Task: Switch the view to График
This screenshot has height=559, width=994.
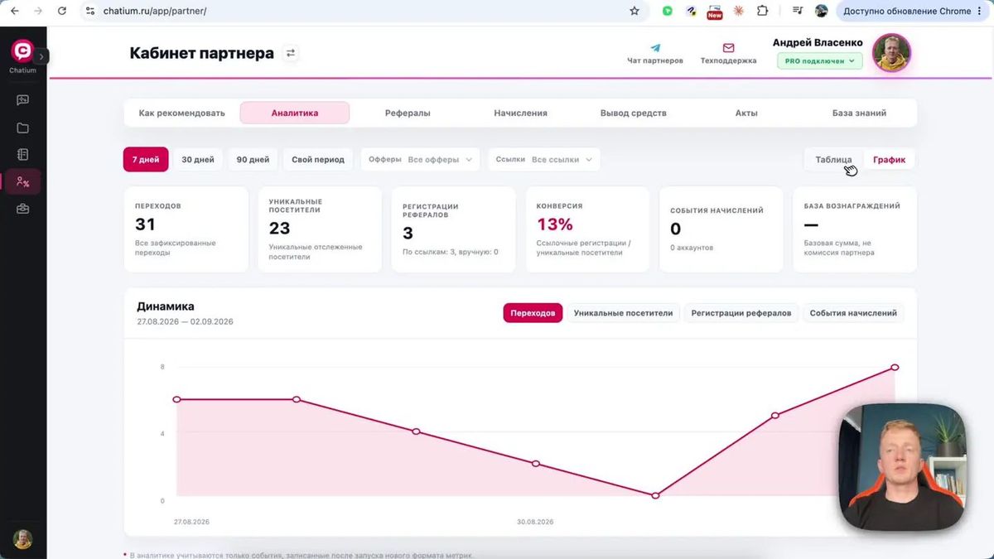Action: click(889, 160)
